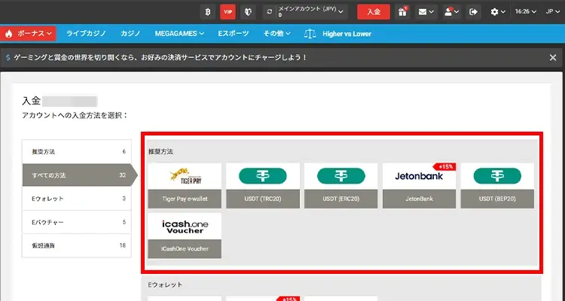Viewport: 565px width, 301px height.
Task: Choose the USDT (TRC20) Tether icon
Action: pos(263,176)
